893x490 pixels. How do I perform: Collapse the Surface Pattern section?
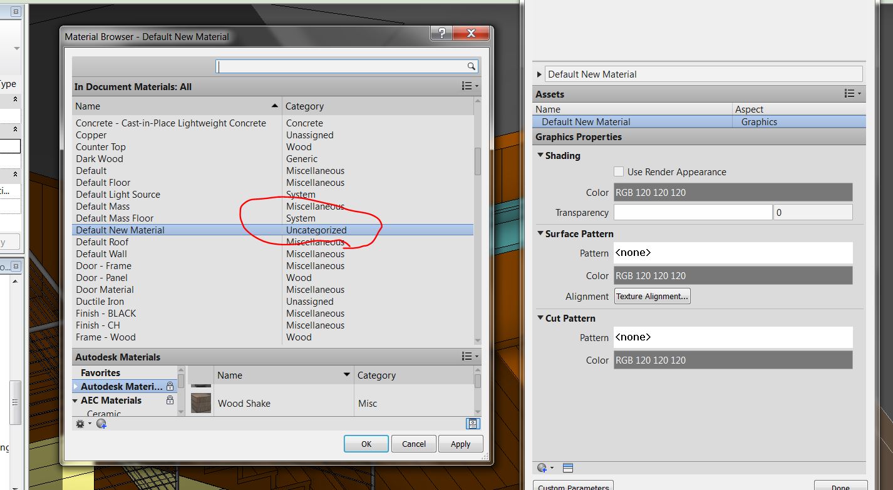[x=540, y=233]
